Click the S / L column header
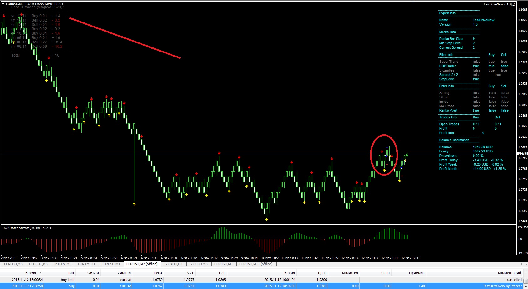This screenshot has height=289, width=528. tap(190, 273)
